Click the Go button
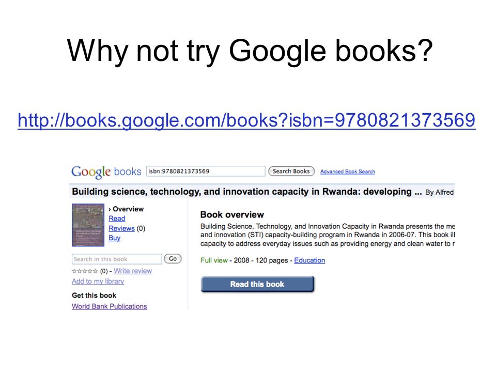The height and width of the screenshot is (372, 496). pyautogui.click(x=173, y=259)
